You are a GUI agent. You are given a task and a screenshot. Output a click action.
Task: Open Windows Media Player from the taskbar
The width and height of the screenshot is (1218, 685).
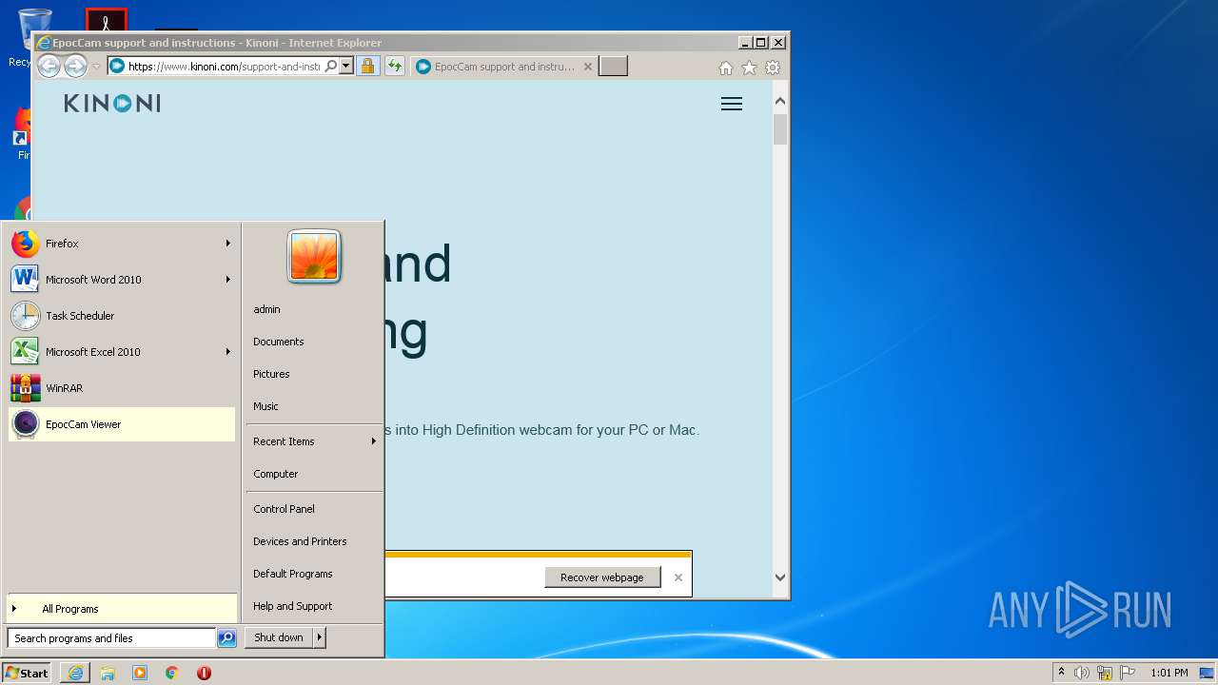point(140,673)
